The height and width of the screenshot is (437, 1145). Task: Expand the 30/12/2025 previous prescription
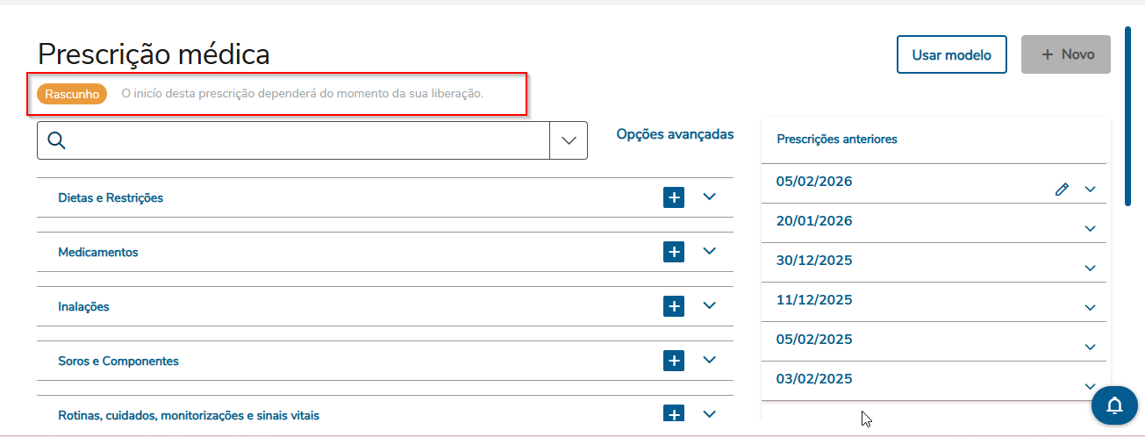1091,269
